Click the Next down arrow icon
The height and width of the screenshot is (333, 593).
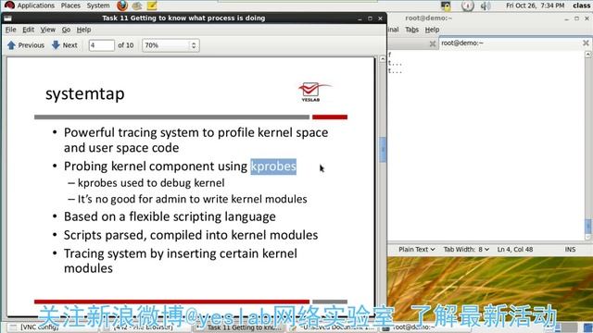[56, 45]
